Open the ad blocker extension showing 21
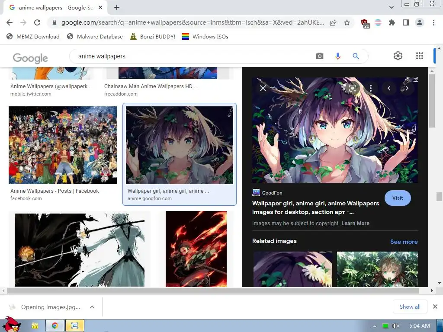This screenshot has height=332, width=443. pos(365,23)
